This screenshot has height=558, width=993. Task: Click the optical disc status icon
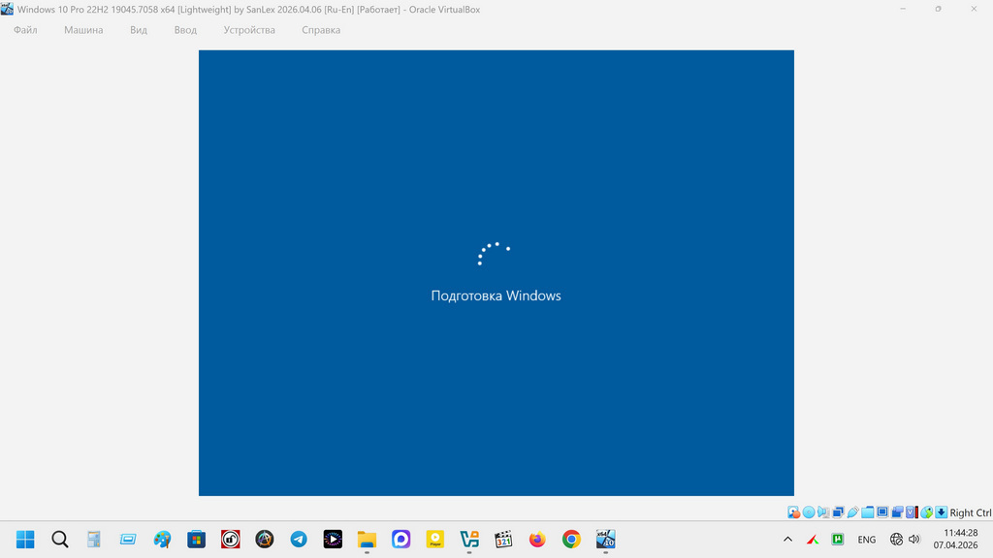[809, 512]
